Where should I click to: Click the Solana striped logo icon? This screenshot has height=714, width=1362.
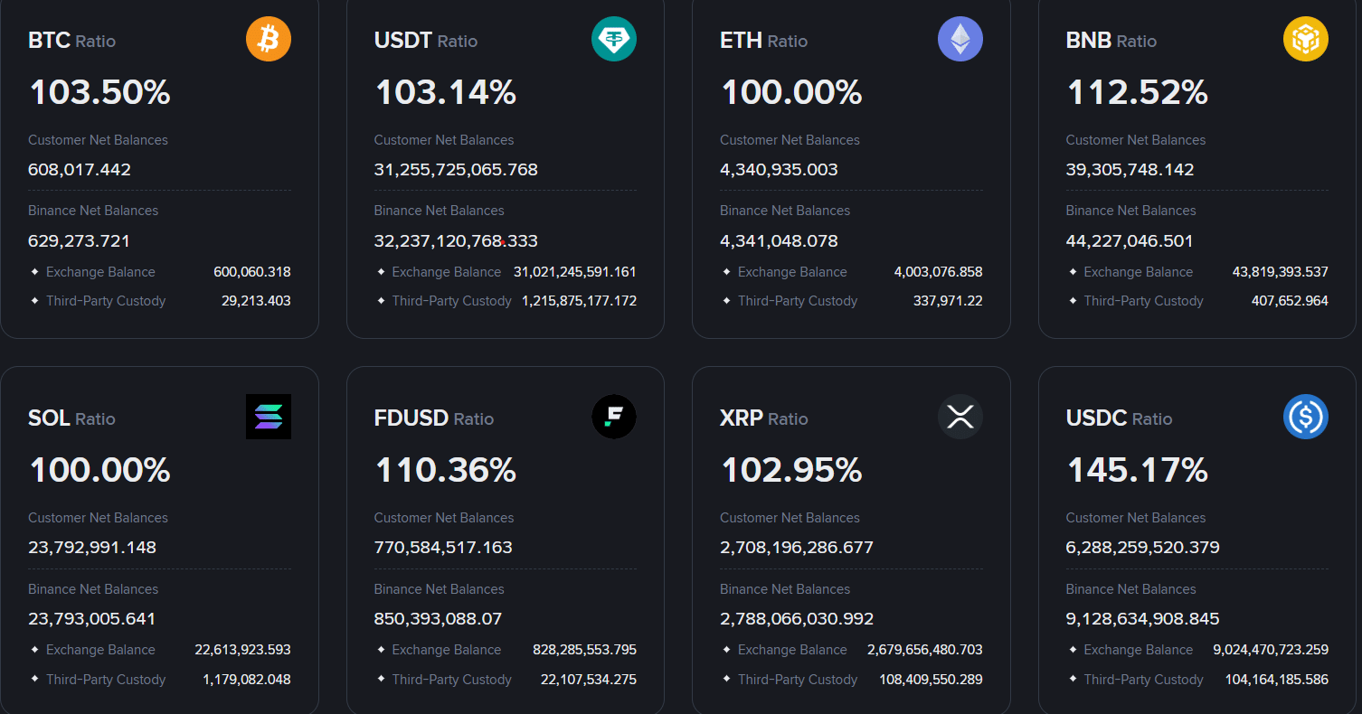(269, 417)
